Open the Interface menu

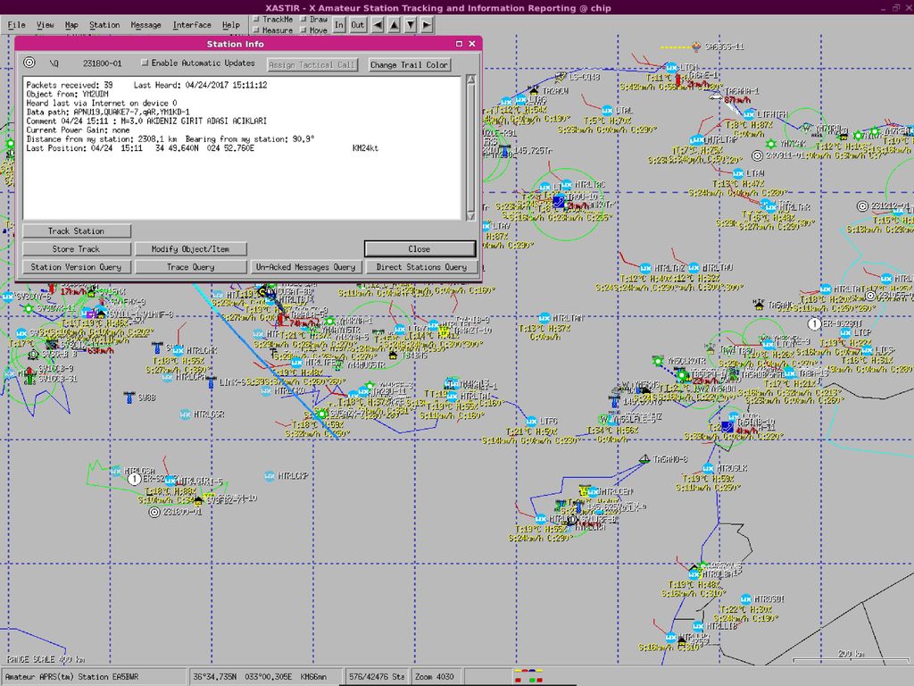(x=192, y=25)
